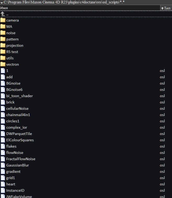Image resolution: width=172 pixels, height=198 pixels.
Task: Click the file icon next to add
Action: [3, 77]
